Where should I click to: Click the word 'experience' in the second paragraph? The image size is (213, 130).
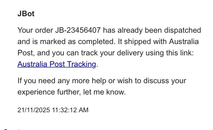(36, 92)
